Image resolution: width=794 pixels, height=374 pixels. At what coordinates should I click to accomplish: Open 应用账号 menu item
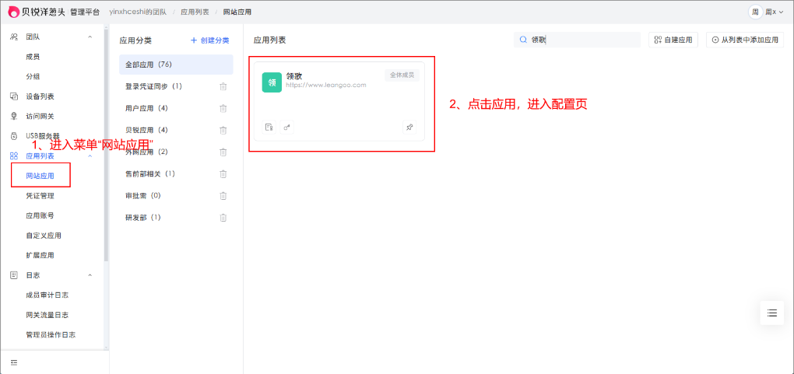click(x=40, y=215)
